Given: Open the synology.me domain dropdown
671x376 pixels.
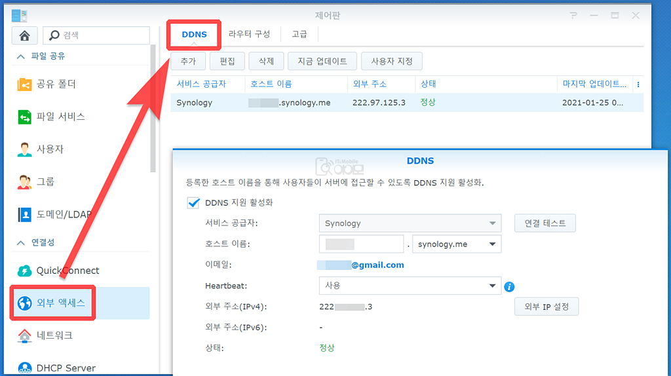Looking at the screenshot, I should [x=457, y=244].
